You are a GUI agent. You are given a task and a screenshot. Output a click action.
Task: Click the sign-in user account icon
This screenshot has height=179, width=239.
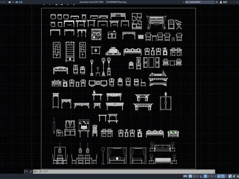coord(221,2)
